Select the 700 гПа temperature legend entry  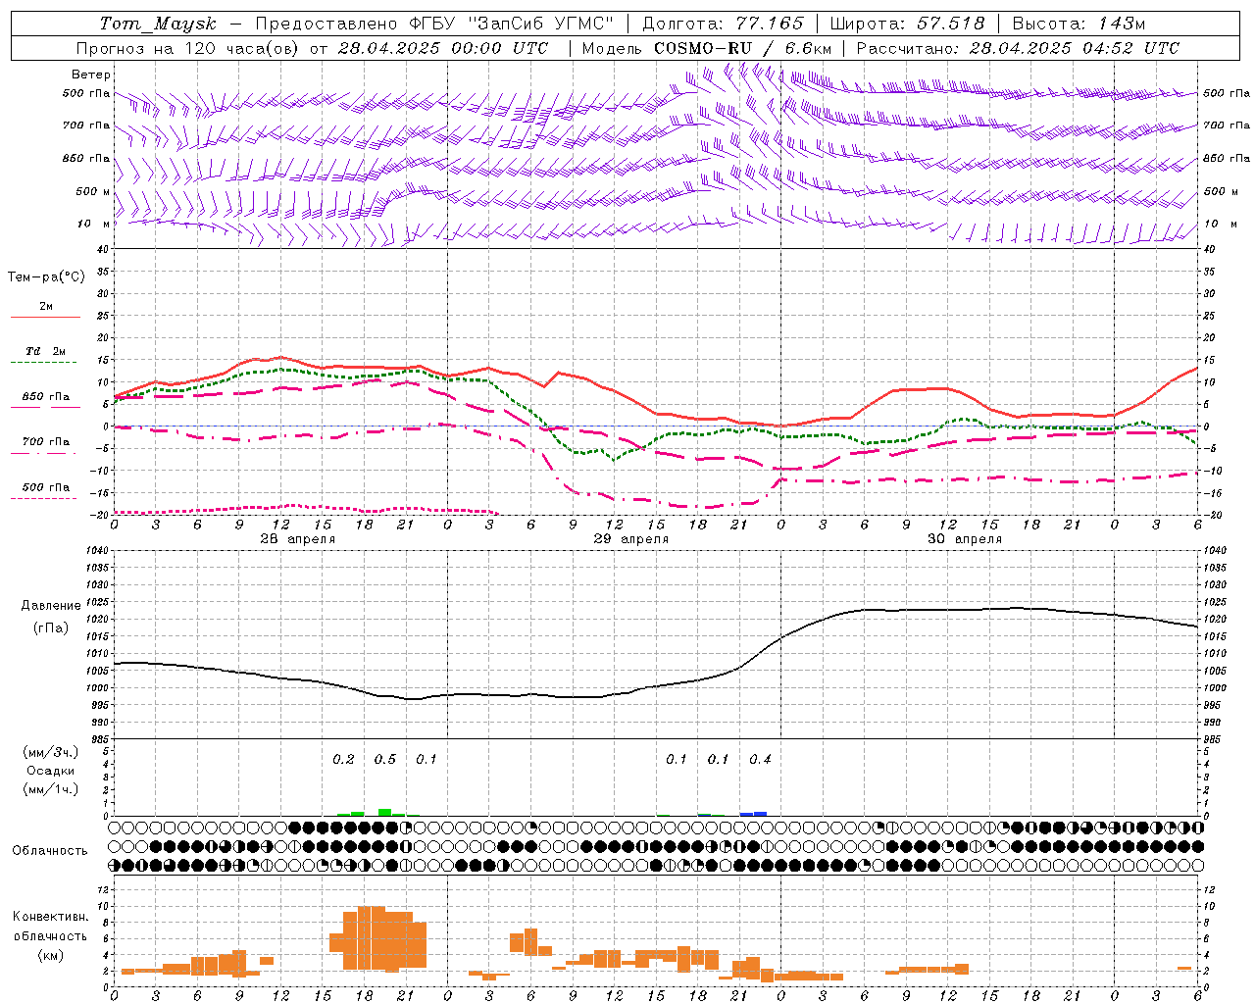click(x=46, y=442)
